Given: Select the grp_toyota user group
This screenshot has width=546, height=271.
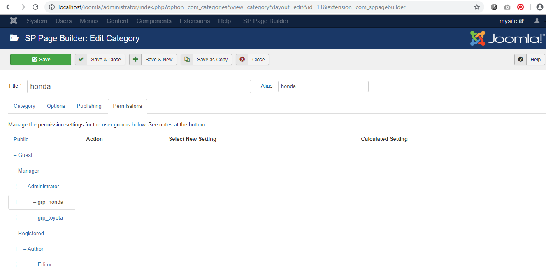Looking at the screenshot, I should (x=50, y=217).
